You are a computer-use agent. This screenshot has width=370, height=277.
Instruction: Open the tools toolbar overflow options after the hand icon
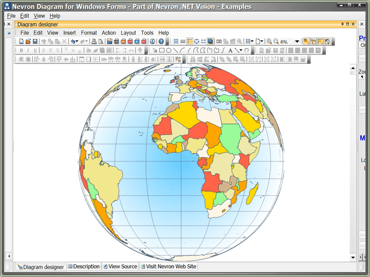coord(253,51)
